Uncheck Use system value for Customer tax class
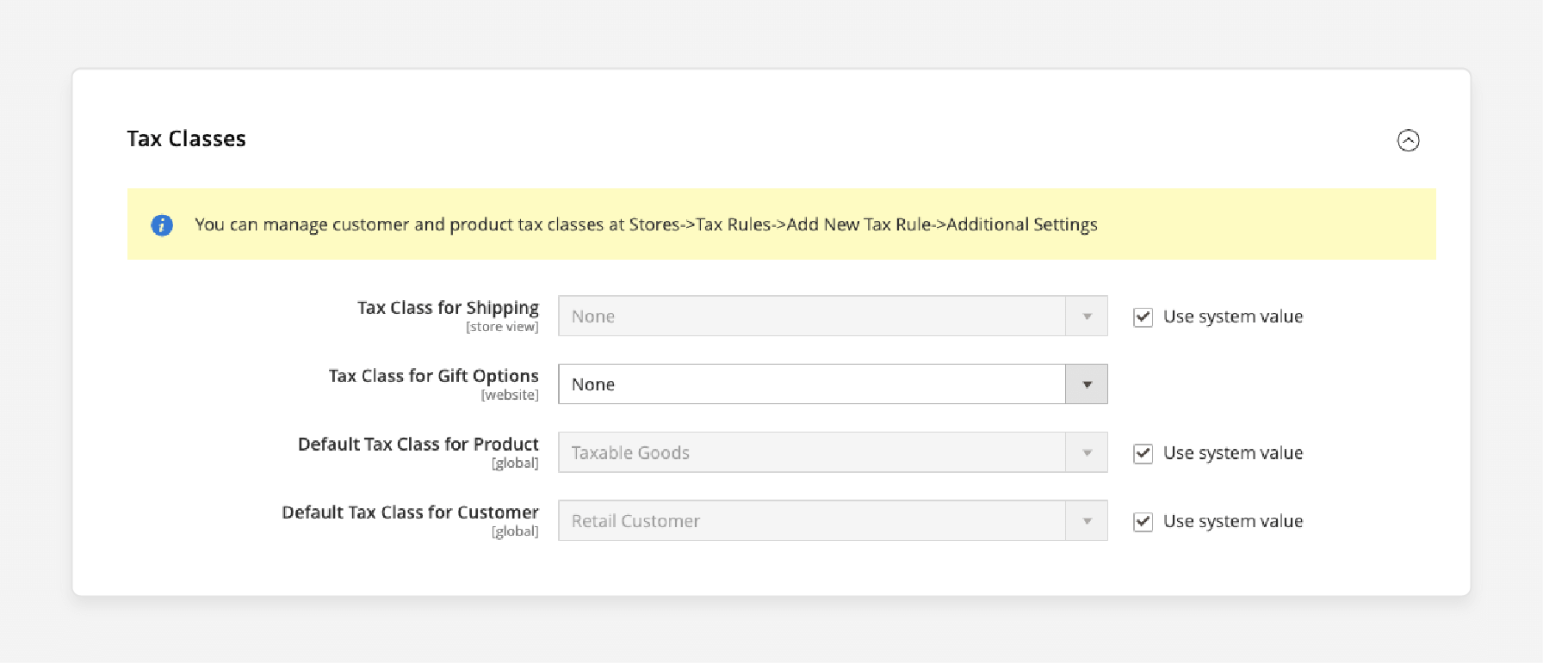The image size is (1543, 663). point(1143,521)
